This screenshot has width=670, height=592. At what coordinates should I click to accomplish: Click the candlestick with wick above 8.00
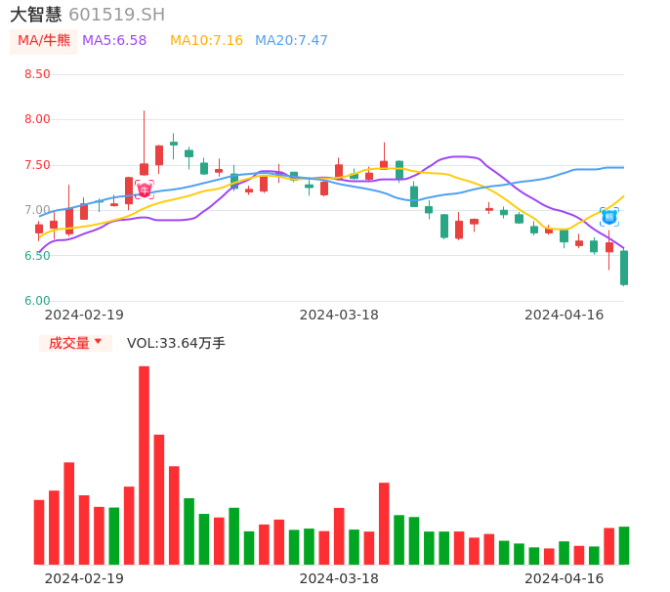point(144,144)
